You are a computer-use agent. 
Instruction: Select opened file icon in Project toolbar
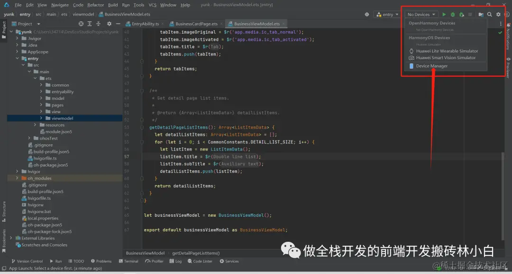(x=81, y=23)
